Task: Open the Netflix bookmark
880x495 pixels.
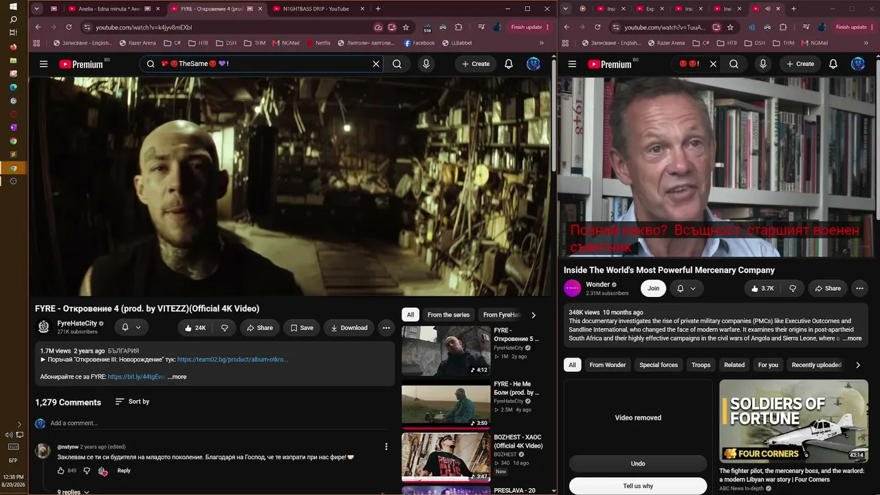Action: tap(318, 43)
